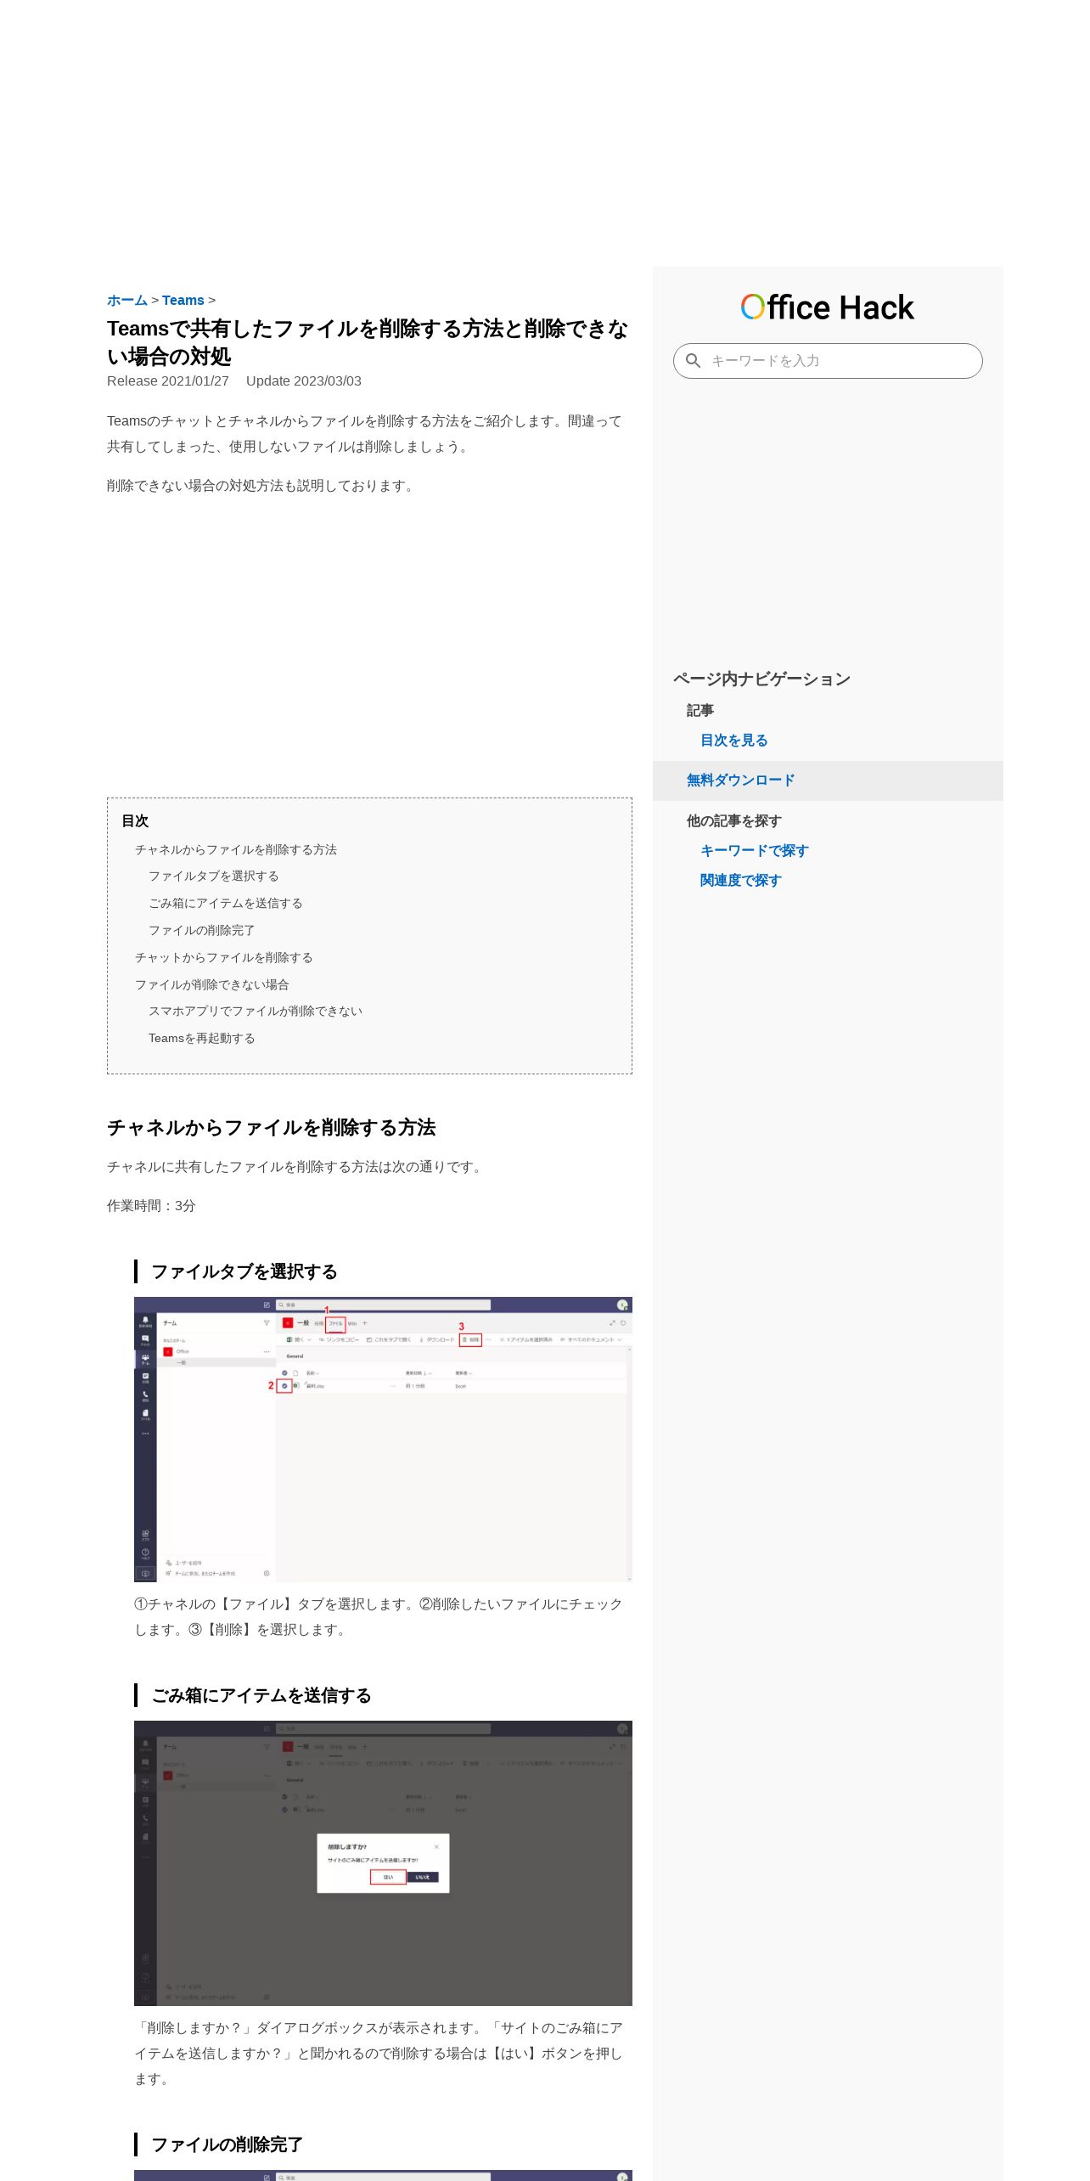Open the delete confirmation dialog screenshot

tap(383, 1863)
